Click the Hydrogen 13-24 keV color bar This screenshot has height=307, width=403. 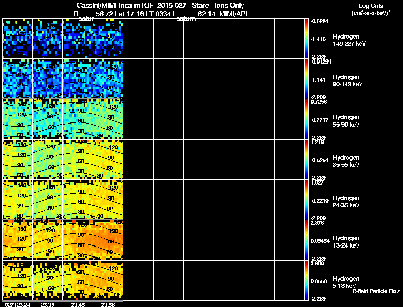[x=307, y=240]
